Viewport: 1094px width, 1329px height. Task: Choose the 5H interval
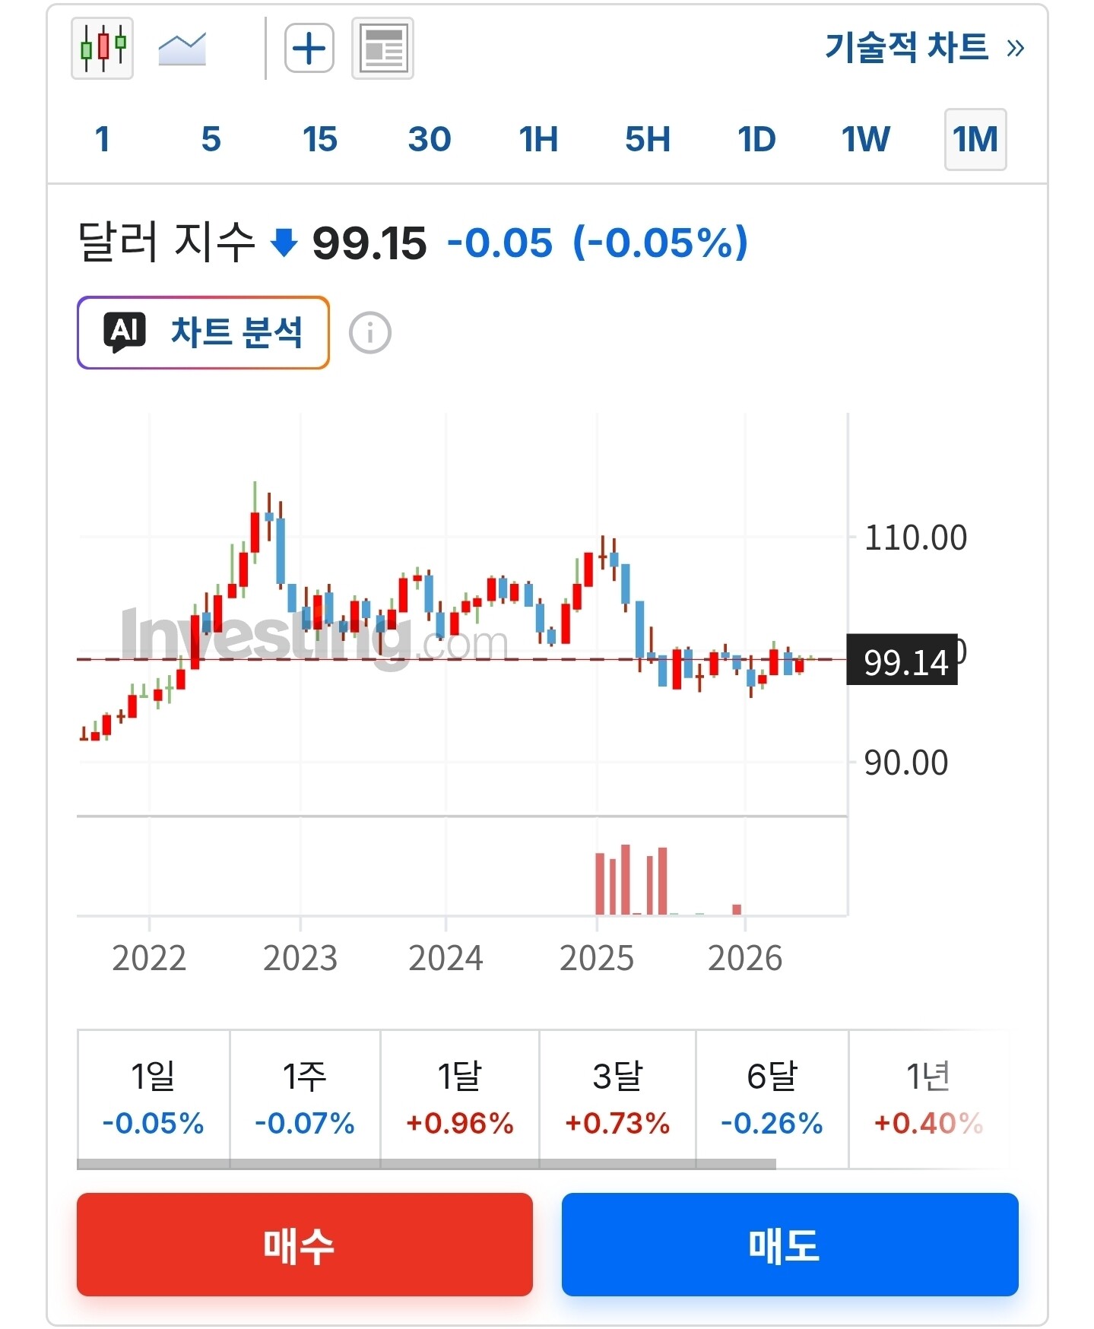pos(648,139)
